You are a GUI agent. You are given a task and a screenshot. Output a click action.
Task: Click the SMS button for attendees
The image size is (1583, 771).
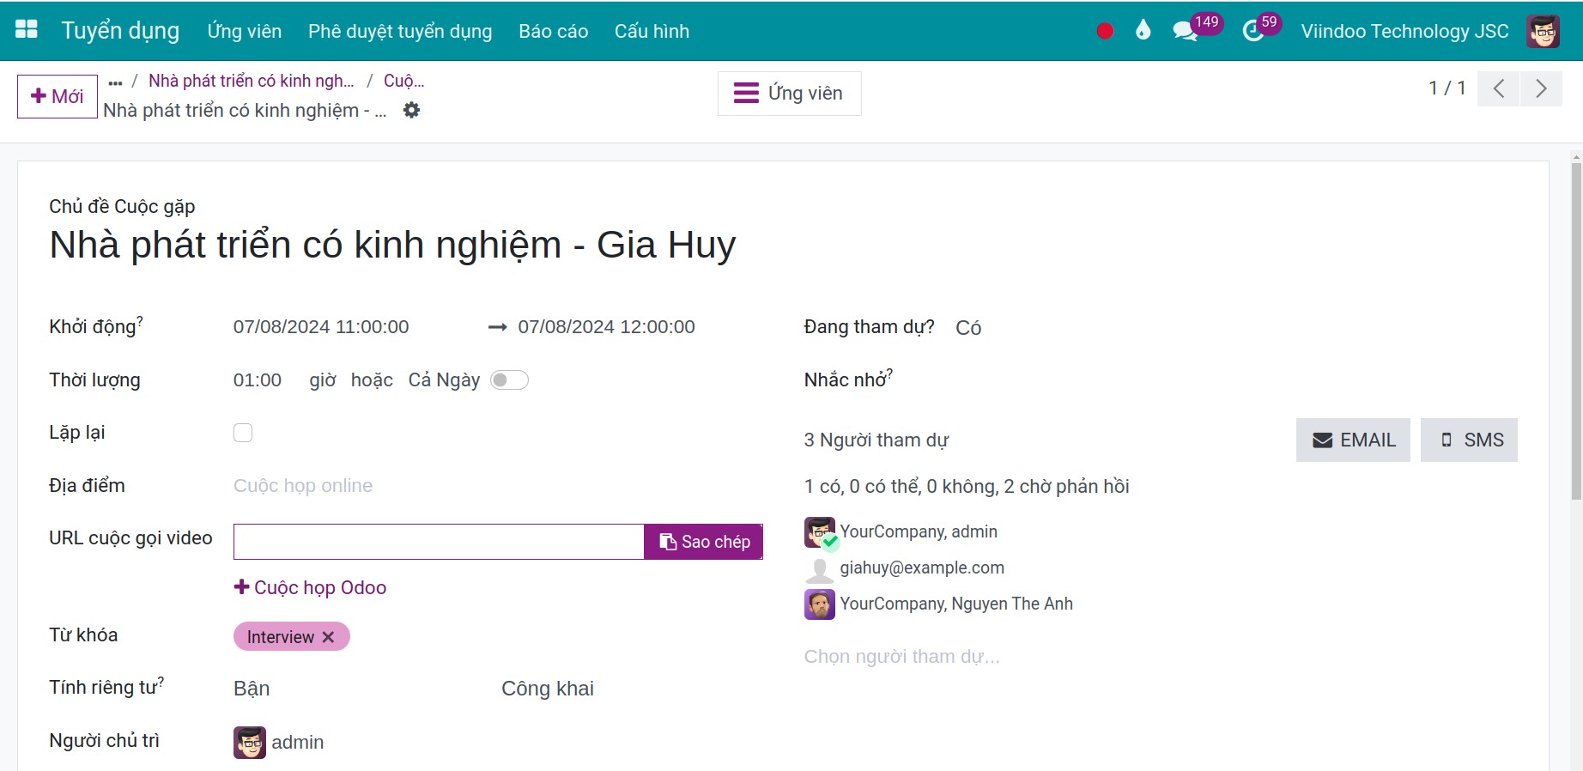tap(1469, 440)
